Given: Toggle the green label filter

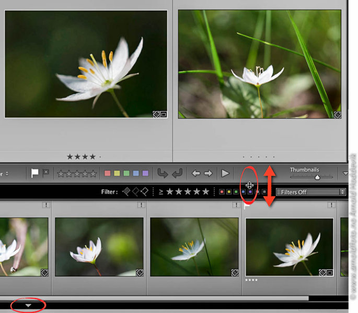Looking at the screenshot, I should (x=236, y=192).
